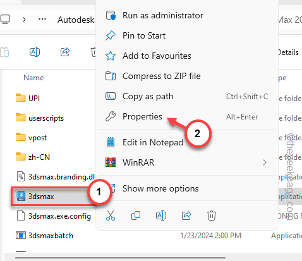Click the Rename icon in context menu
This screenshot has width=302, height=261.
point(161,215)
